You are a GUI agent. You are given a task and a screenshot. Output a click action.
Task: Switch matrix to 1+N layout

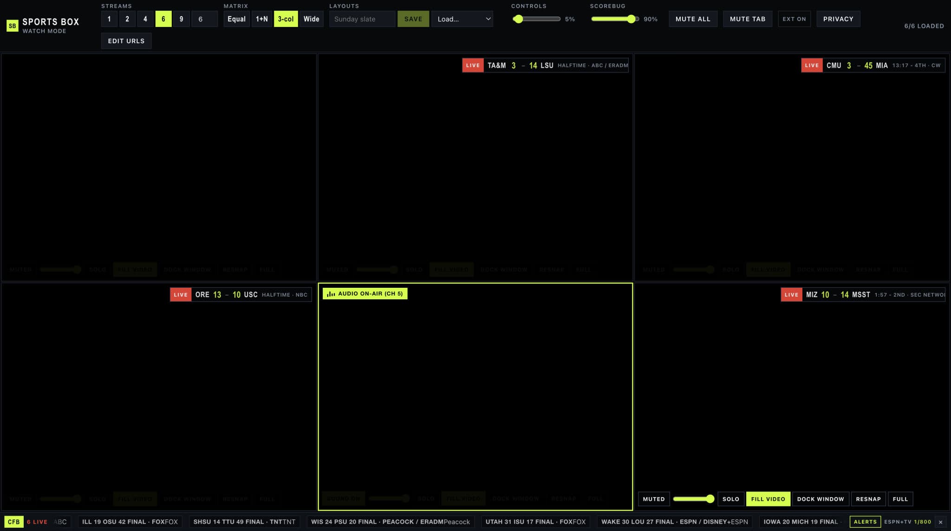pos(262,19)
